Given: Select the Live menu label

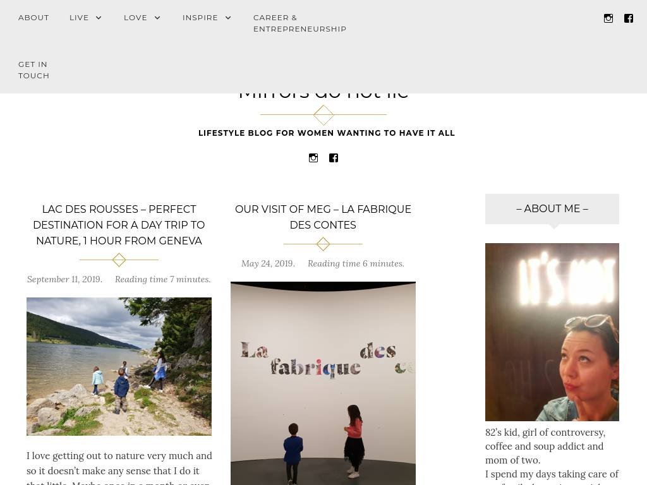Looking at the screenshot, I should (79, 18).
